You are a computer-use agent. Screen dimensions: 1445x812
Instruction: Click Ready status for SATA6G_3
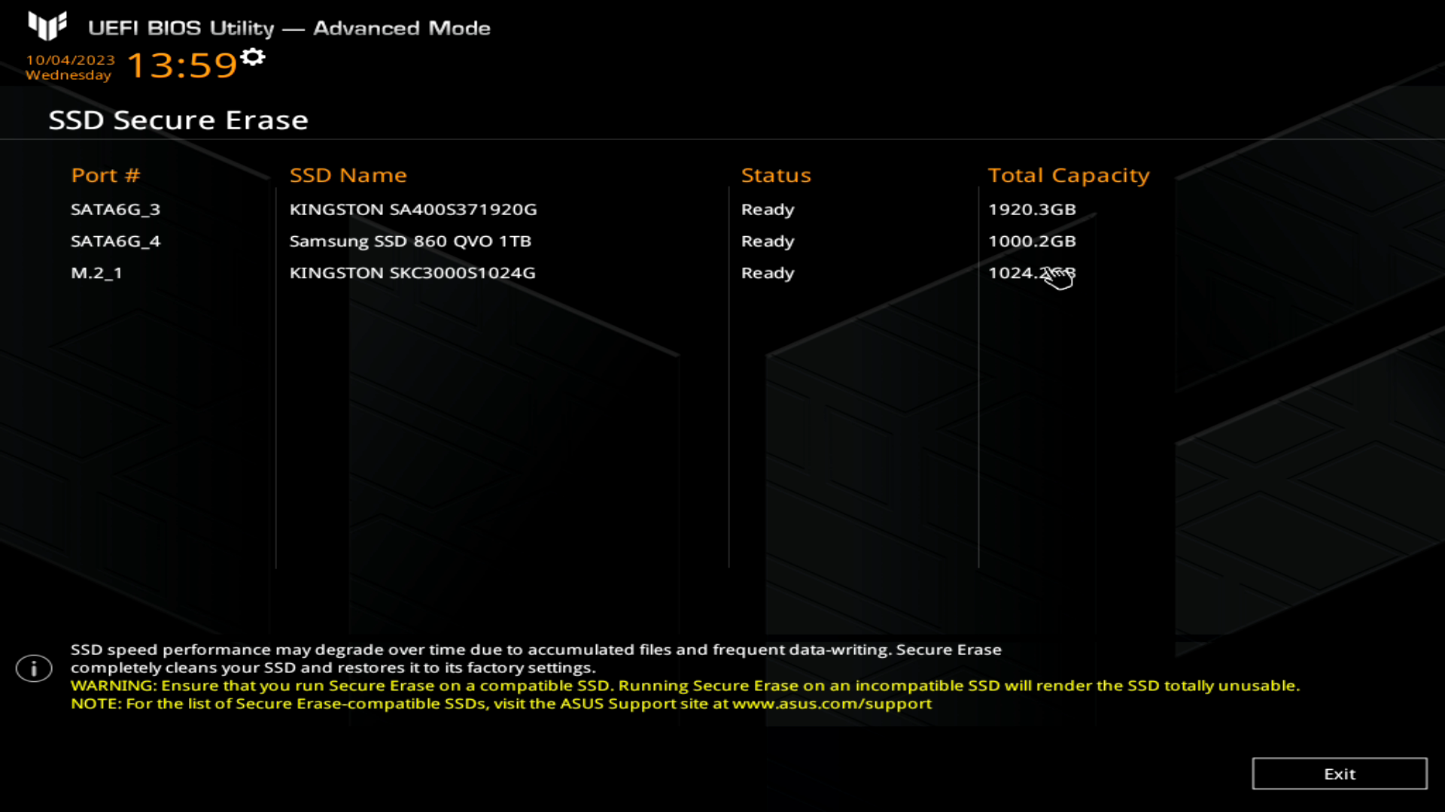(x=768, y=210)
